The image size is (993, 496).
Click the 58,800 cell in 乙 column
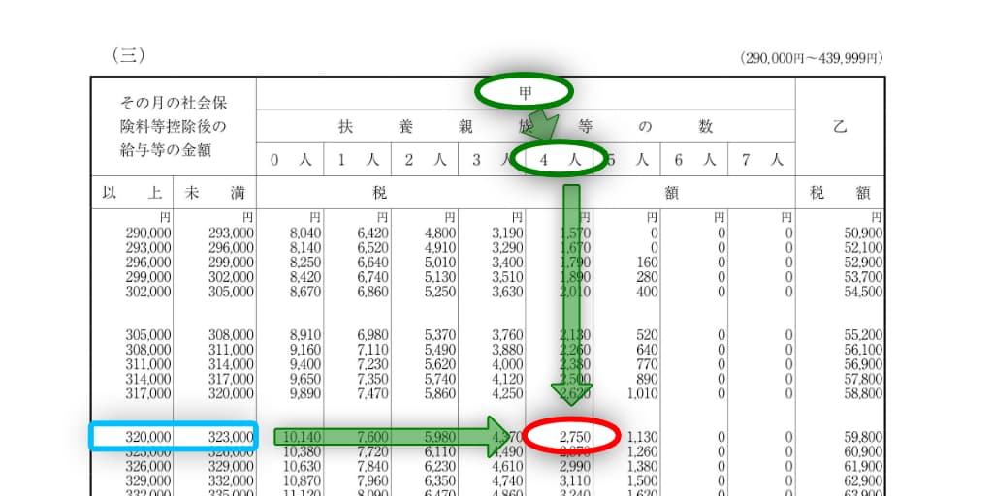863,393
